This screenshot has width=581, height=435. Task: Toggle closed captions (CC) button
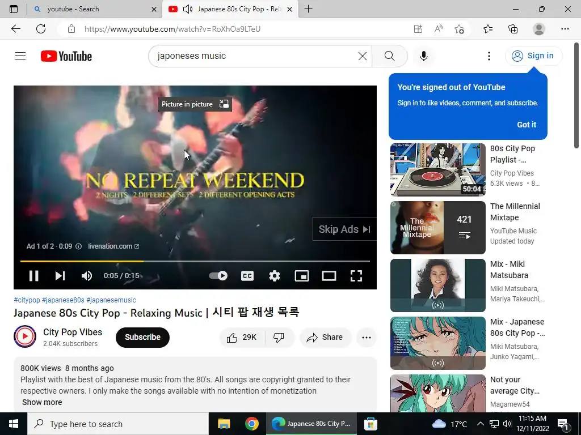point(247,276)
